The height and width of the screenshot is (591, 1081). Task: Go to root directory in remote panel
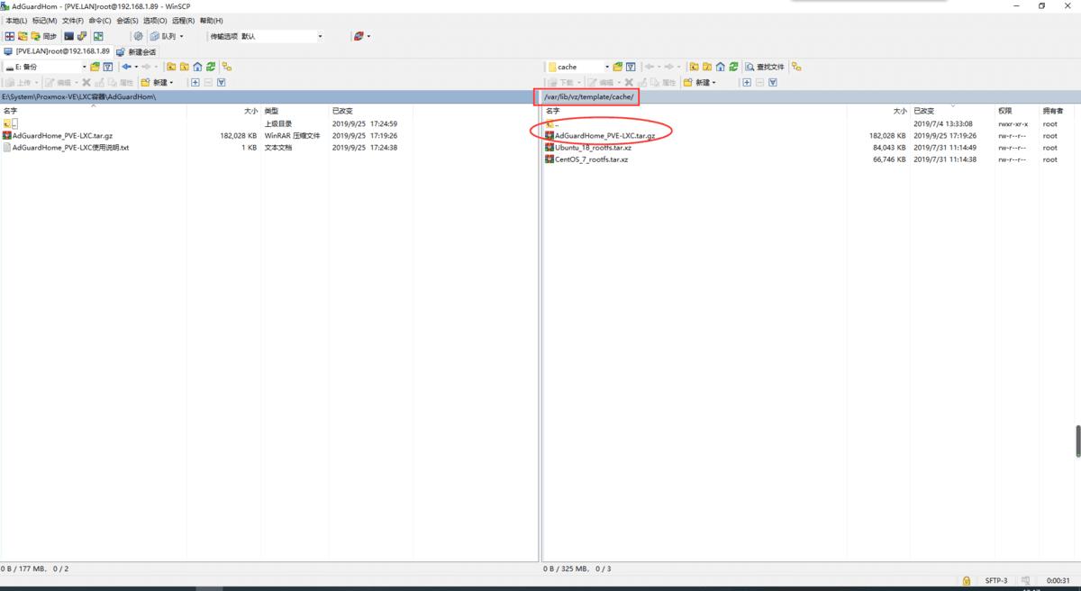point(707,67)
